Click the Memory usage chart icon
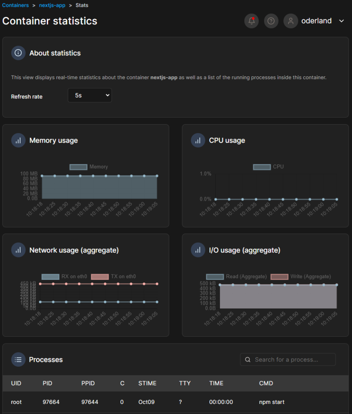Viewport: 352px width, 414px height. click(x=18, y=140)
